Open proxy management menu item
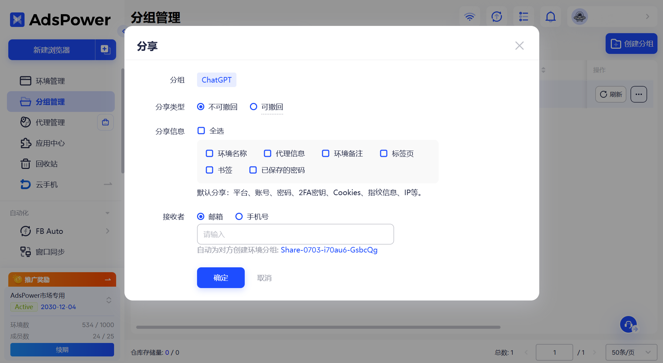Viewport: 663px width, 363px height. (x=51, y=122)
